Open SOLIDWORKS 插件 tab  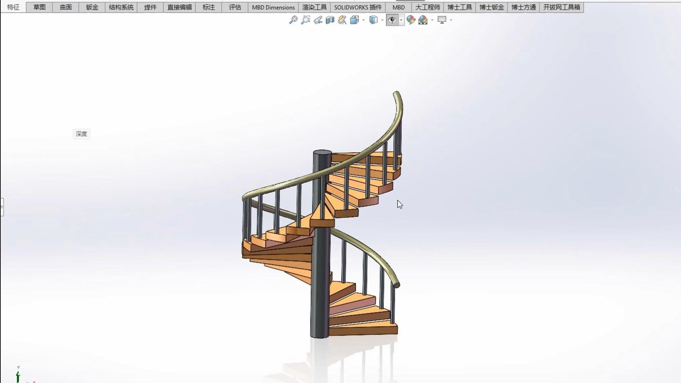coord(358,7)
